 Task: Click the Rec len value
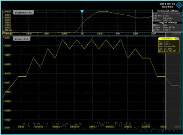tap(166, 16)
